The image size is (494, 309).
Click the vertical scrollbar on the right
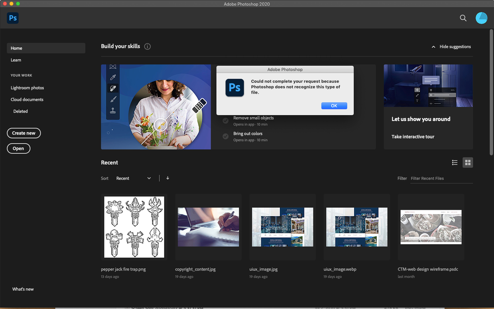click(x=491, y=92)
